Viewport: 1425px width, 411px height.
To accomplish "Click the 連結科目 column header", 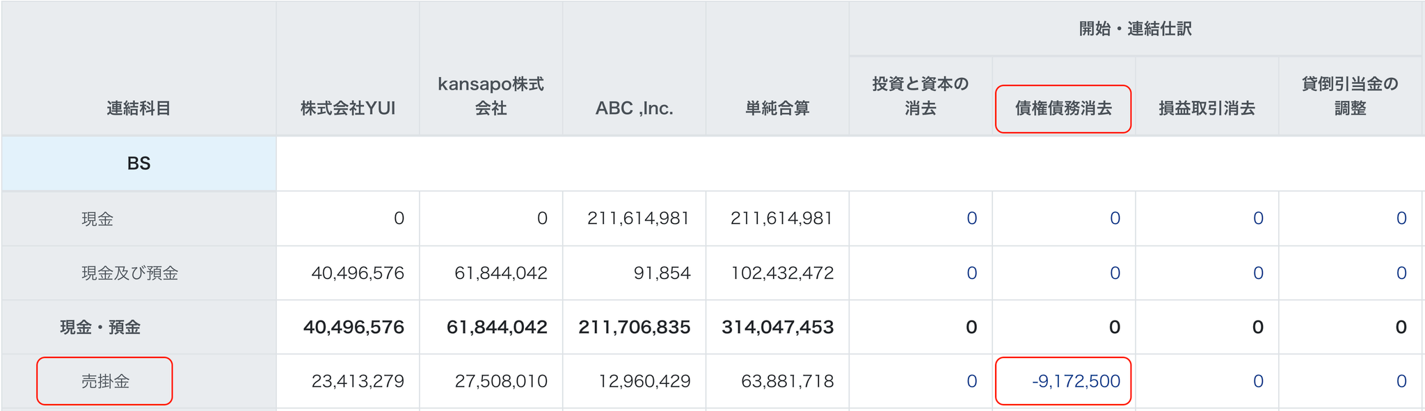I will pyautogui.click(x=138, y=108).
